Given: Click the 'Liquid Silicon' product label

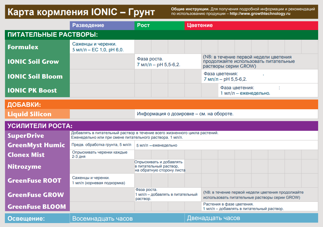Looking at the screenshot, I should click(x=29, y=114).
